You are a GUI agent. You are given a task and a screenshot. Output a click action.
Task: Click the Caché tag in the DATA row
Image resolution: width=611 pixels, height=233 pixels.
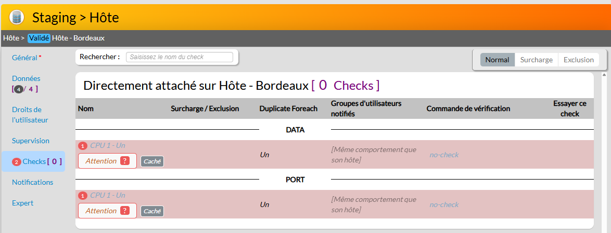[152, 161]
